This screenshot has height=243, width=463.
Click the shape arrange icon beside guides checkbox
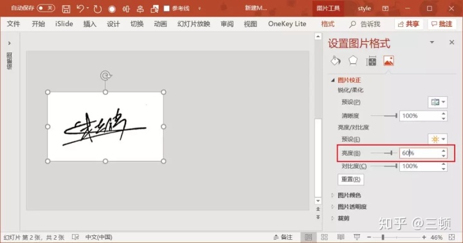[x=154, y=9]
